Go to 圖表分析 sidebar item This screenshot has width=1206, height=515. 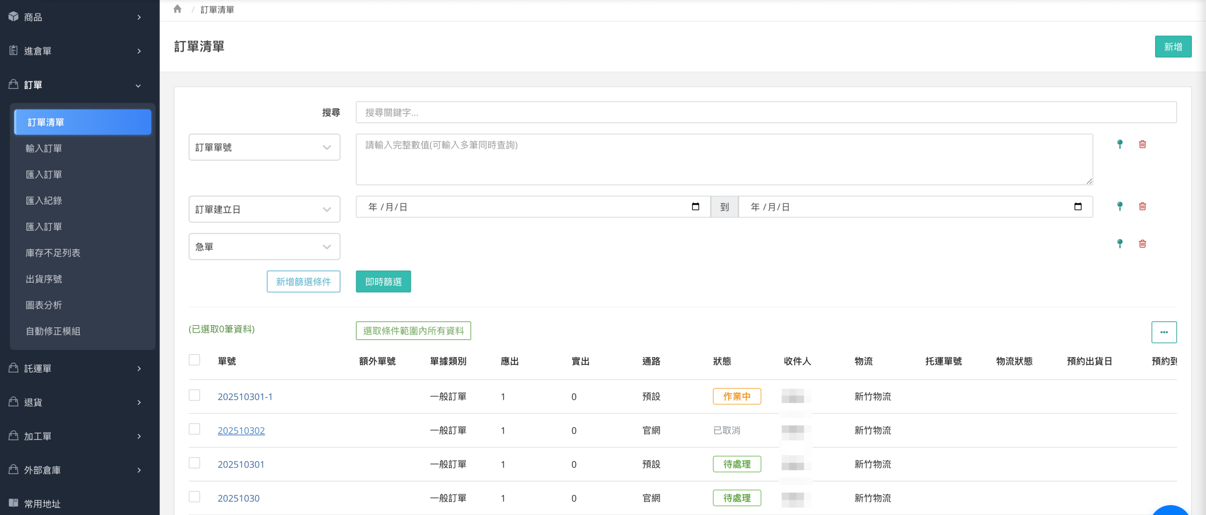pos(44,305)
